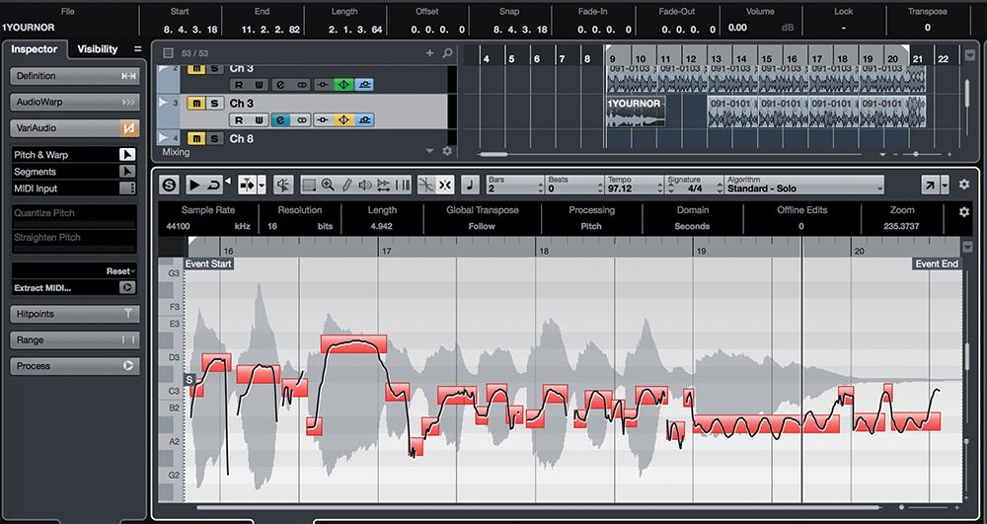Mute track 3 named Ch 3
This screenshot has height=524, width=987.
(196, 104)
